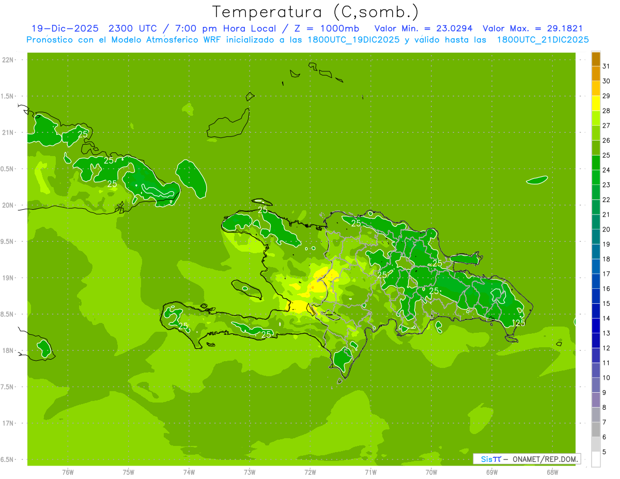
Task: Click the '1800UTC_19DIC2025' initialization time text
Action: click(351, 40)
